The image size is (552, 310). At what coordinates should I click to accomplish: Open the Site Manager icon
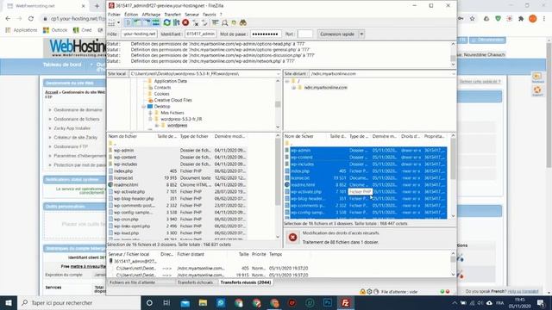tap(111, 23)
